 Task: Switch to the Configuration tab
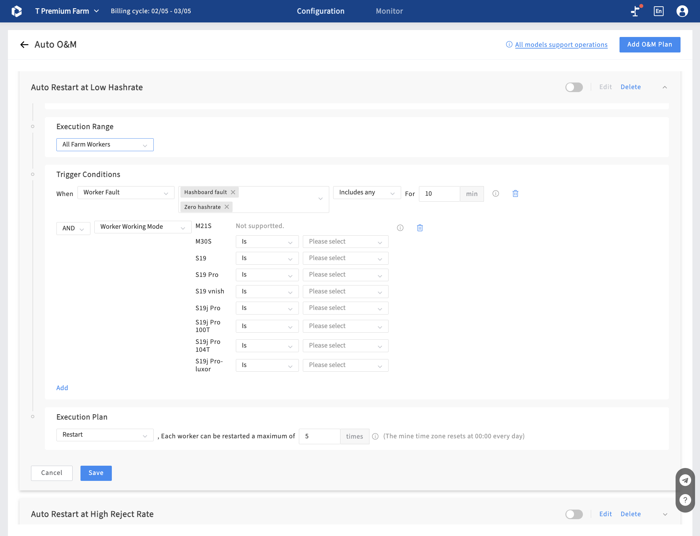(320, 11)
